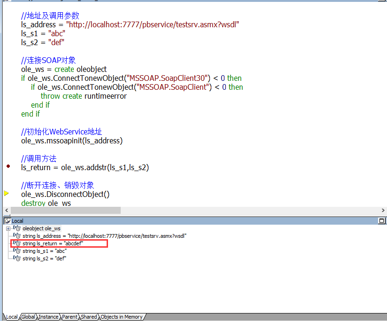Click the variable icon beside string ls_s2
Viewport: 387px width, 321px height.
coord(17,258)
